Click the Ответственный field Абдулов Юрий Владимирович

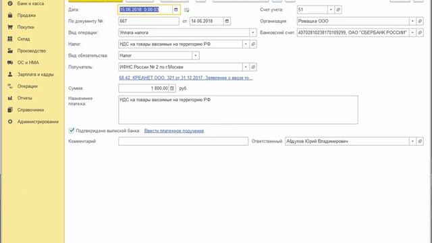(x=347, y=141)
